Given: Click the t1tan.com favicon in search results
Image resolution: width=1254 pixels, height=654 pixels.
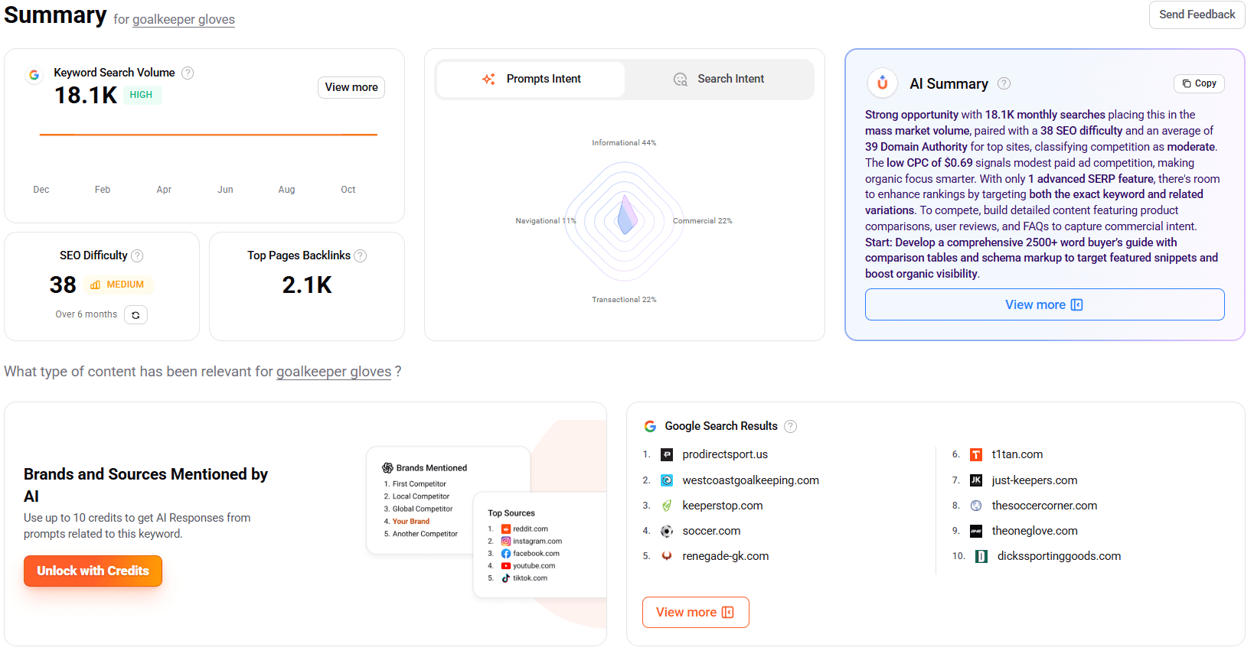Looking at the screenshot, I should pos(976,454).
